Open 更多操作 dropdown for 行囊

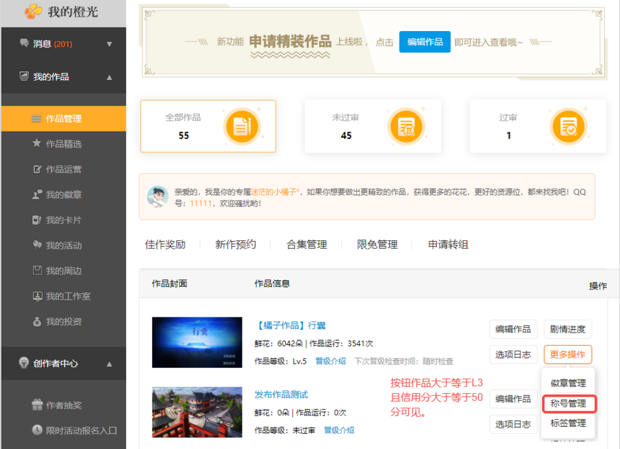568,355
